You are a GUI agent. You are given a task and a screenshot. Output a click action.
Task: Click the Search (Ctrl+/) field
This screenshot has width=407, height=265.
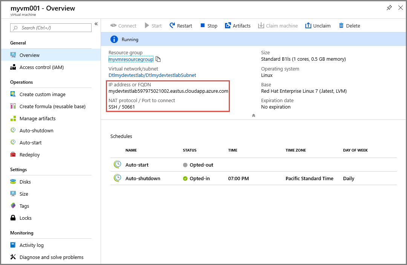point(51,28)
